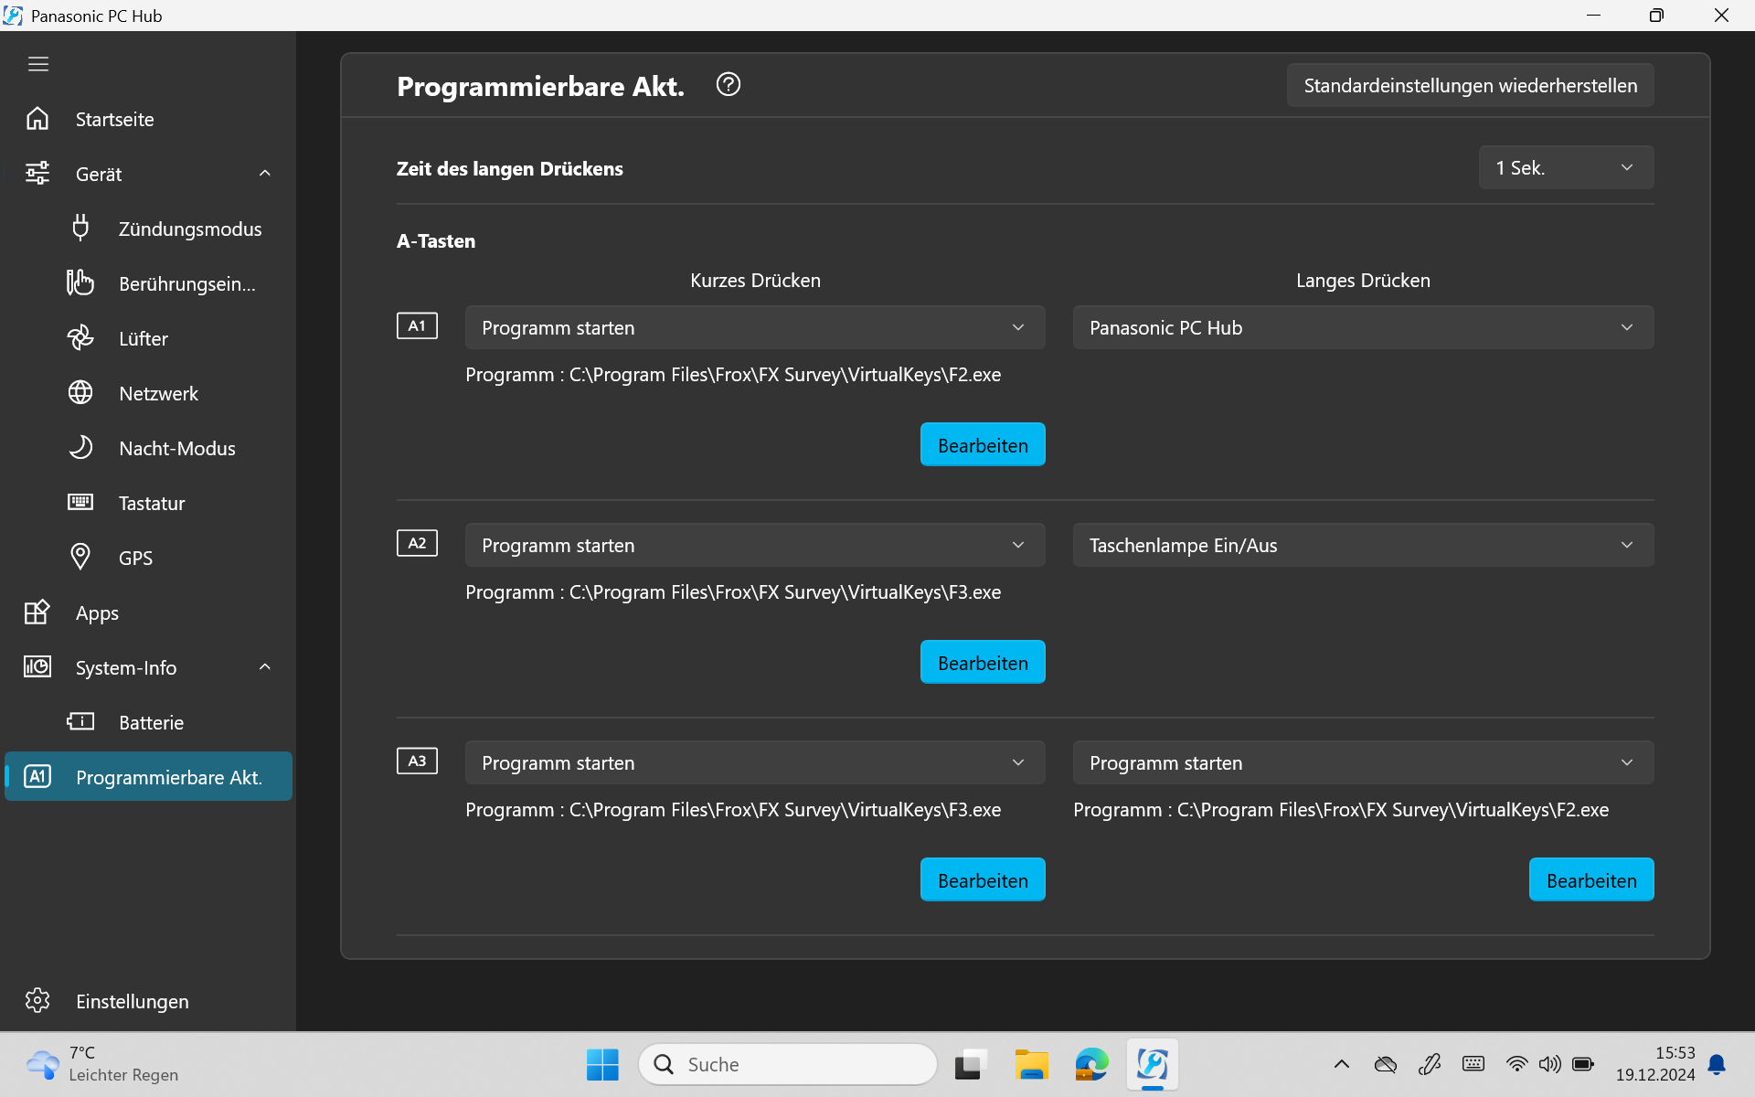Open A3 short-press Programm starten dropdown
Viewport: 1755px width, 1097px height.
pyautogui.click(x=754, y=762)
